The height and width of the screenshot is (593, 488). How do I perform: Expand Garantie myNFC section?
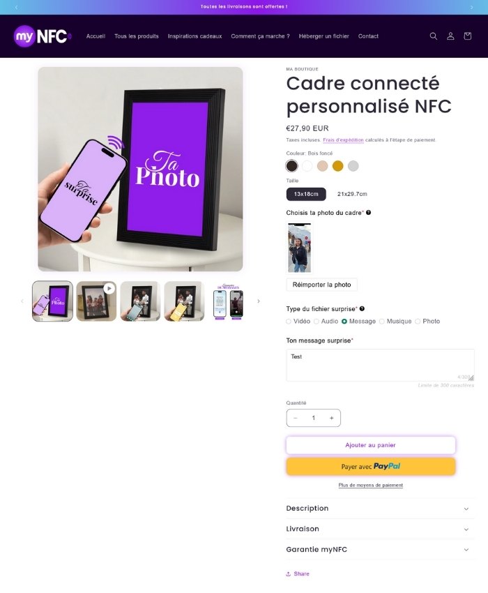tap(380, 549)
